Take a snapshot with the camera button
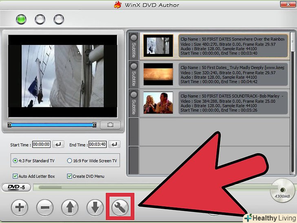 tap(110, 125)
